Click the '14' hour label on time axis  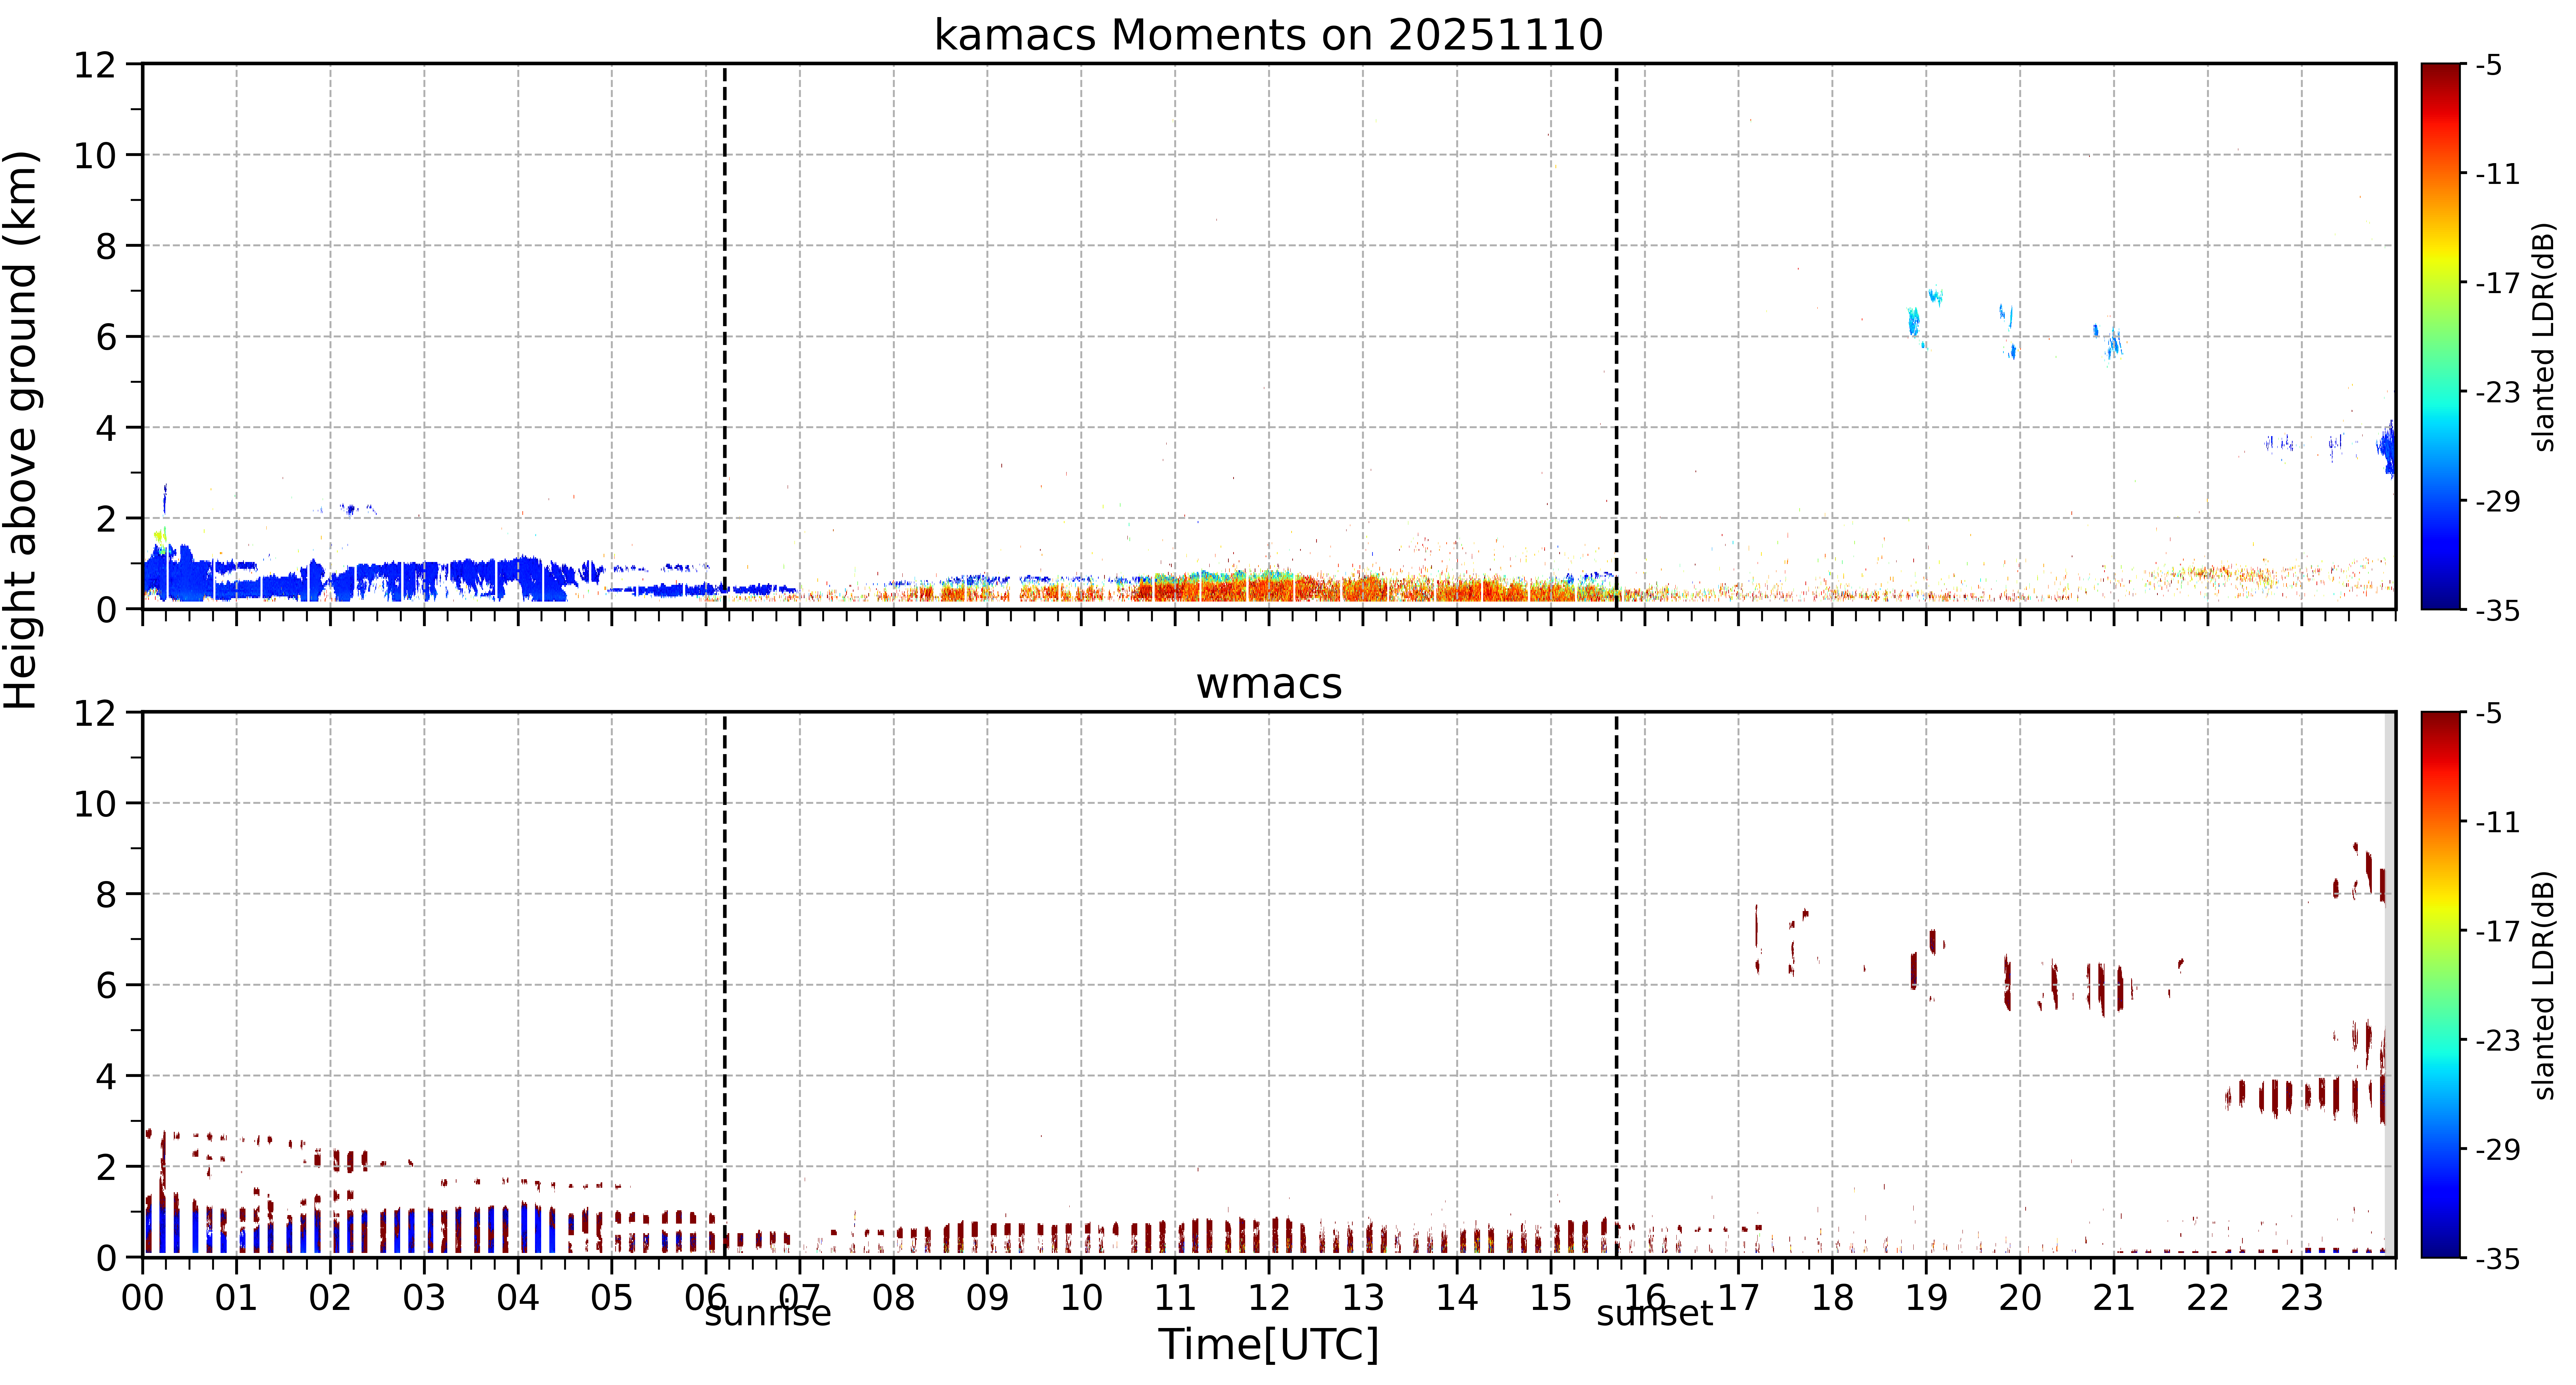click(x=1457, y=1298)
